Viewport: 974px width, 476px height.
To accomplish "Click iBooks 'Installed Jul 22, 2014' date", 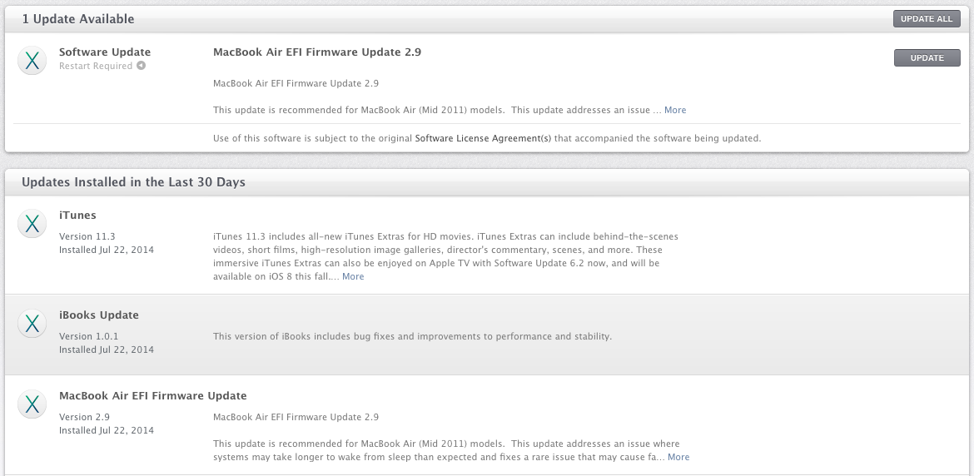I will click(x=107, y=350).
